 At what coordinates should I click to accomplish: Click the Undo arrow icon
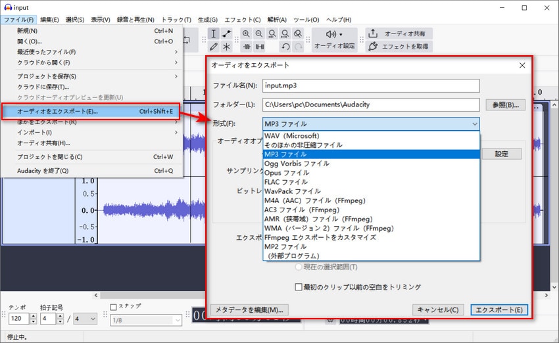tap(285, 47)
